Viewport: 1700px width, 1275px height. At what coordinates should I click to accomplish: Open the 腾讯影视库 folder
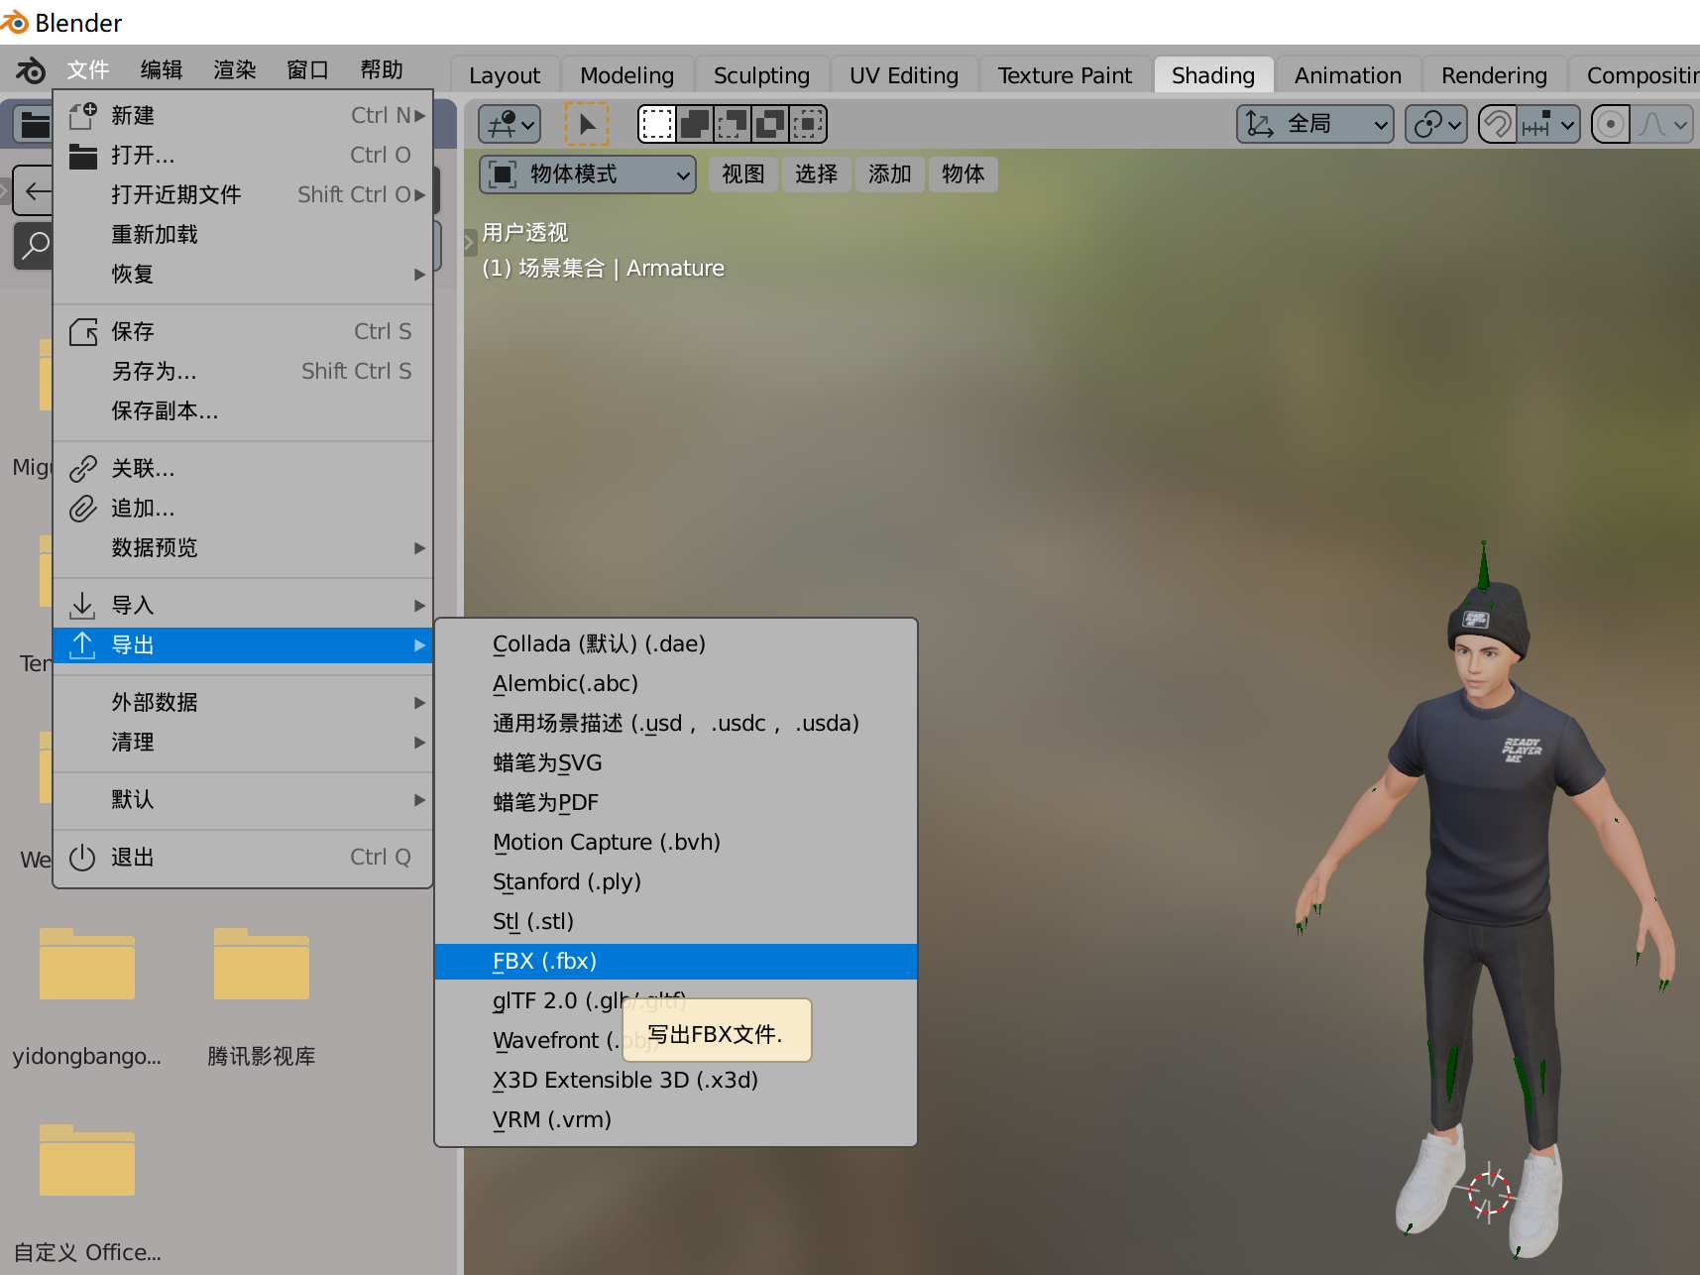(261, 964)
